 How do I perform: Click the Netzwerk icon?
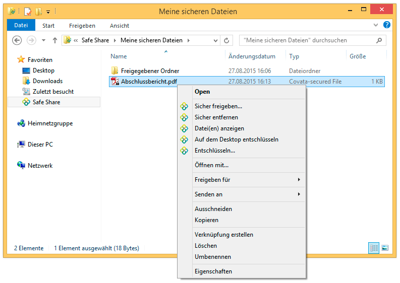click(x=21, y=165)
